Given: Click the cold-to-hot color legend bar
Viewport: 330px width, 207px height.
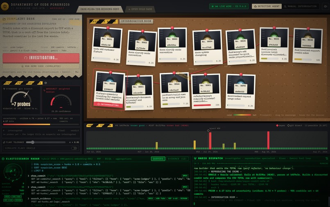Looking at the screenshot, I should point(242,115).
